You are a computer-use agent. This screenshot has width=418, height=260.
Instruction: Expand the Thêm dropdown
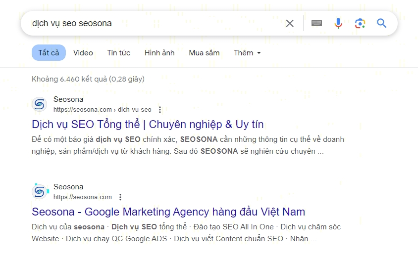tap(247, 53)
